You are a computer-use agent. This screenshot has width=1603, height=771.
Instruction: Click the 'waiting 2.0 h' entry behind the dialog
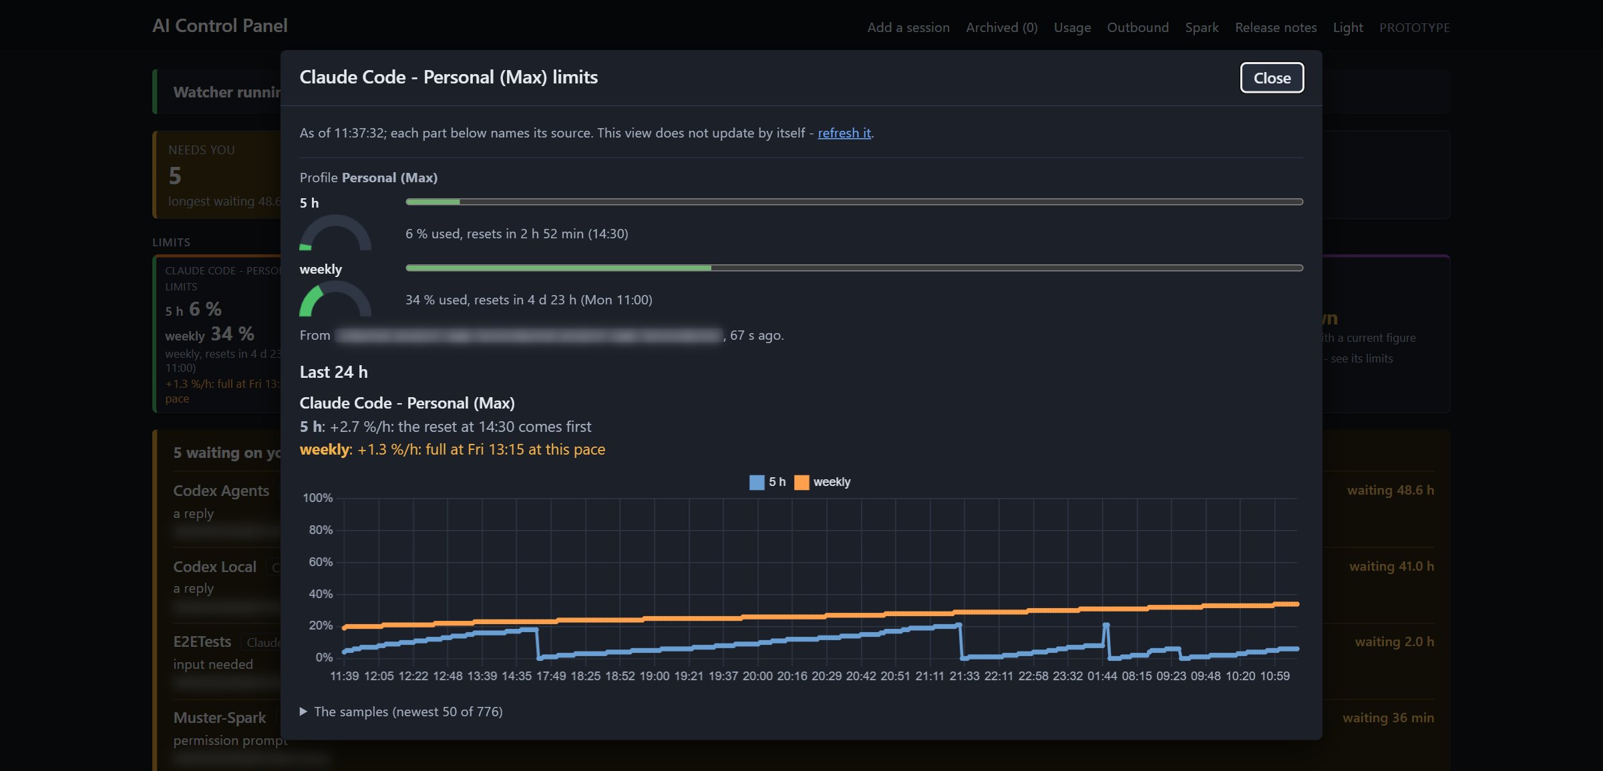(x=1395, y=641)
